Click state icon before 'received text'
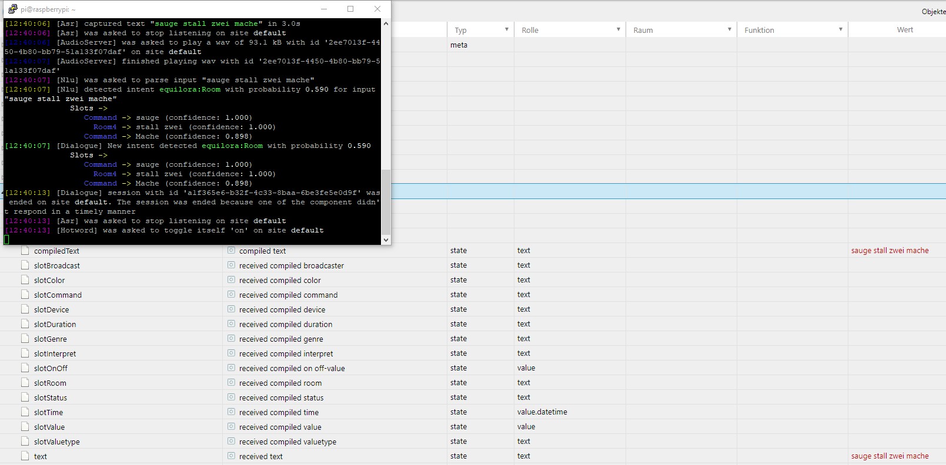 coord(231,456)
